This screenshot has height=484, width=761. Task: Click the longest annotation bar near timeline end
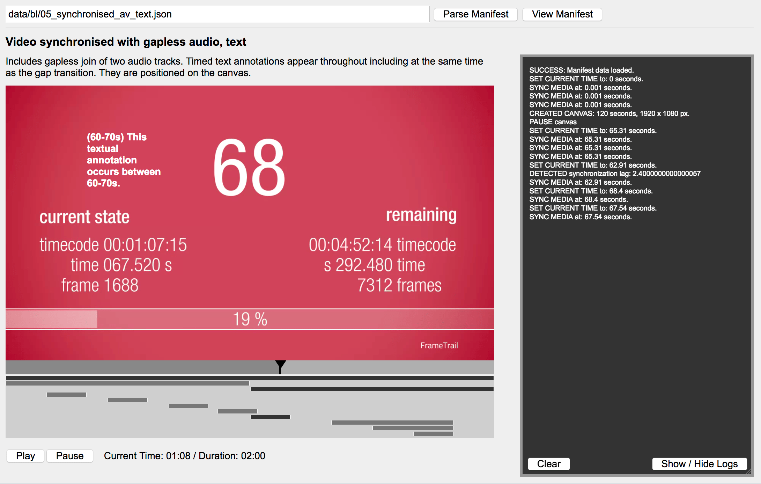(392, 423)
